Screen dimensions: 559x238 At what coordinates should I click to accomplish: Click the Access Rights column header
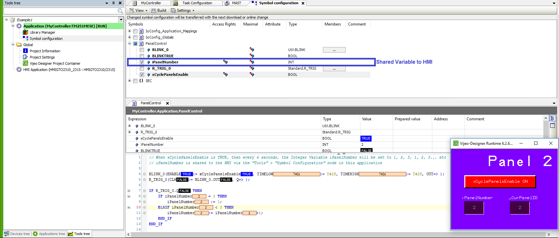[x=224, y=24]
